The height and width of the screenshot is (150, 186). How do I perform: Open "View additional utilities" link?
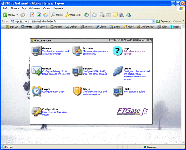pos(135,92)
